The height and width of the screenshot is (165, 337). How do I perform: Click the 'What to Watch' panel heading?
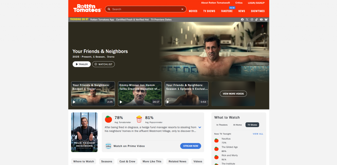(227, 117)
